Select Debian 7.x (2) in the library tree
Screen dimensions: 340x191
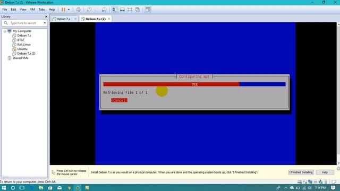point(26,54)
